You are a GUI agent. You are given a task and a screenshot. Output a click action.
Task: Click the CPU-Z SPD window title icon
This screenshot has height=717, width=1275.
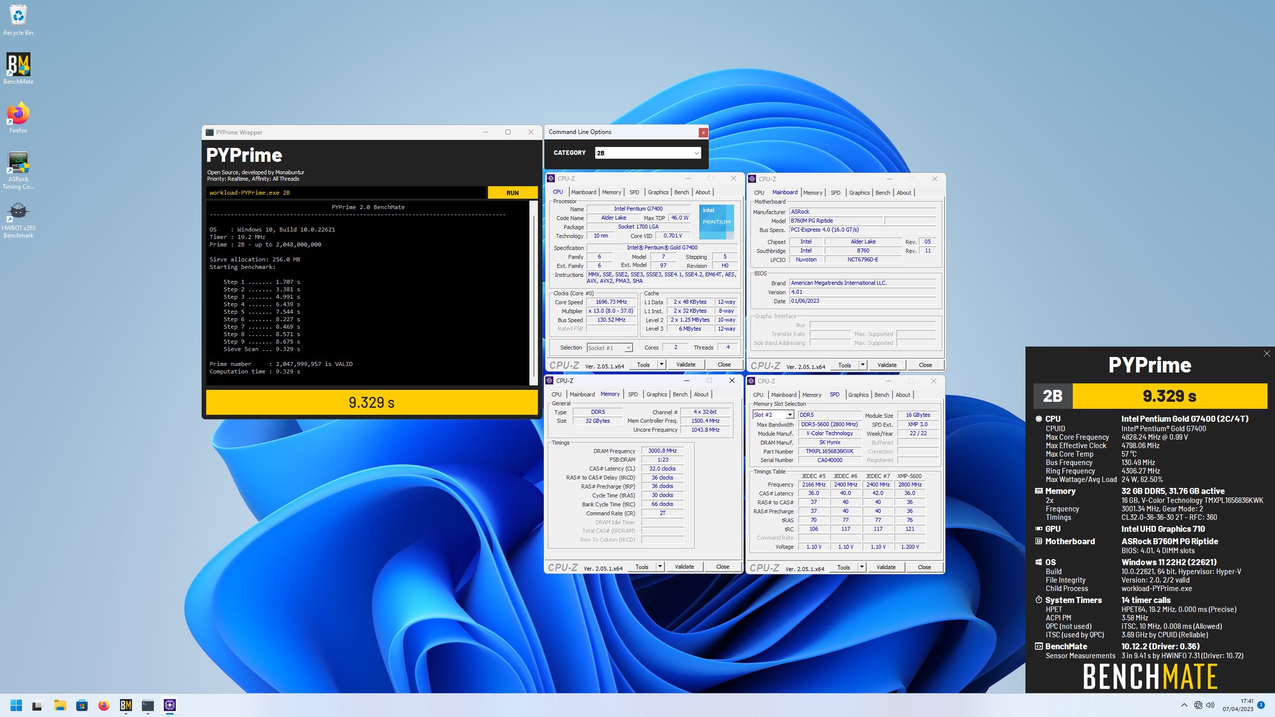[751, 381]
